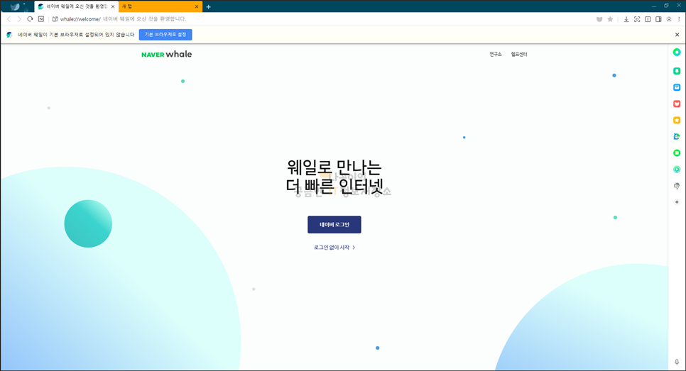Open the green circle sidebar icon at top
The width and height of the screenshot is (686, 371).
click(677, 52)
